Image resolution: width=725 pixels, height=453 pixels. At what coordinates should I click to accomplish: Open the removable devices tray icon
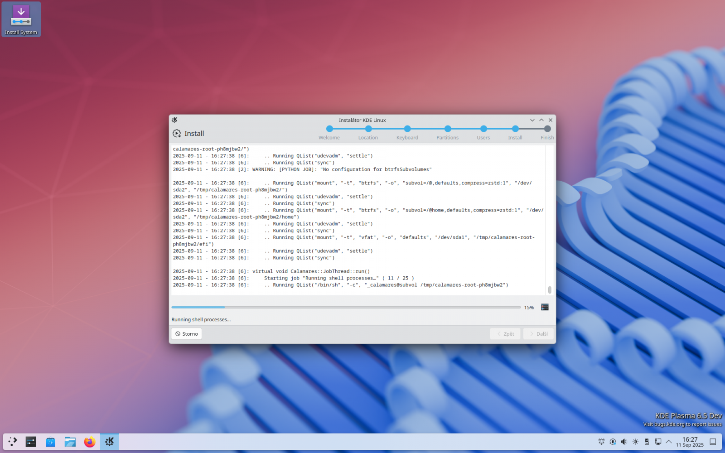coord(647,442)
